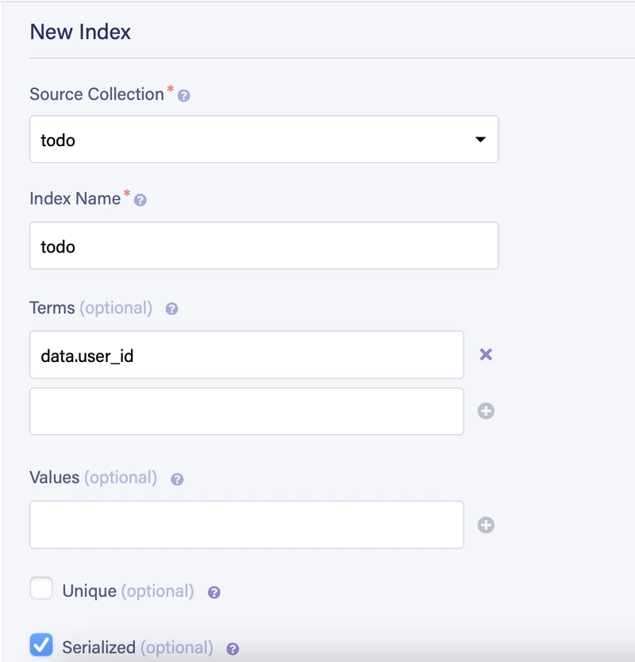
Task: Add another term with the plus icon
Action: pyautogui.click(x=486, y=411)
